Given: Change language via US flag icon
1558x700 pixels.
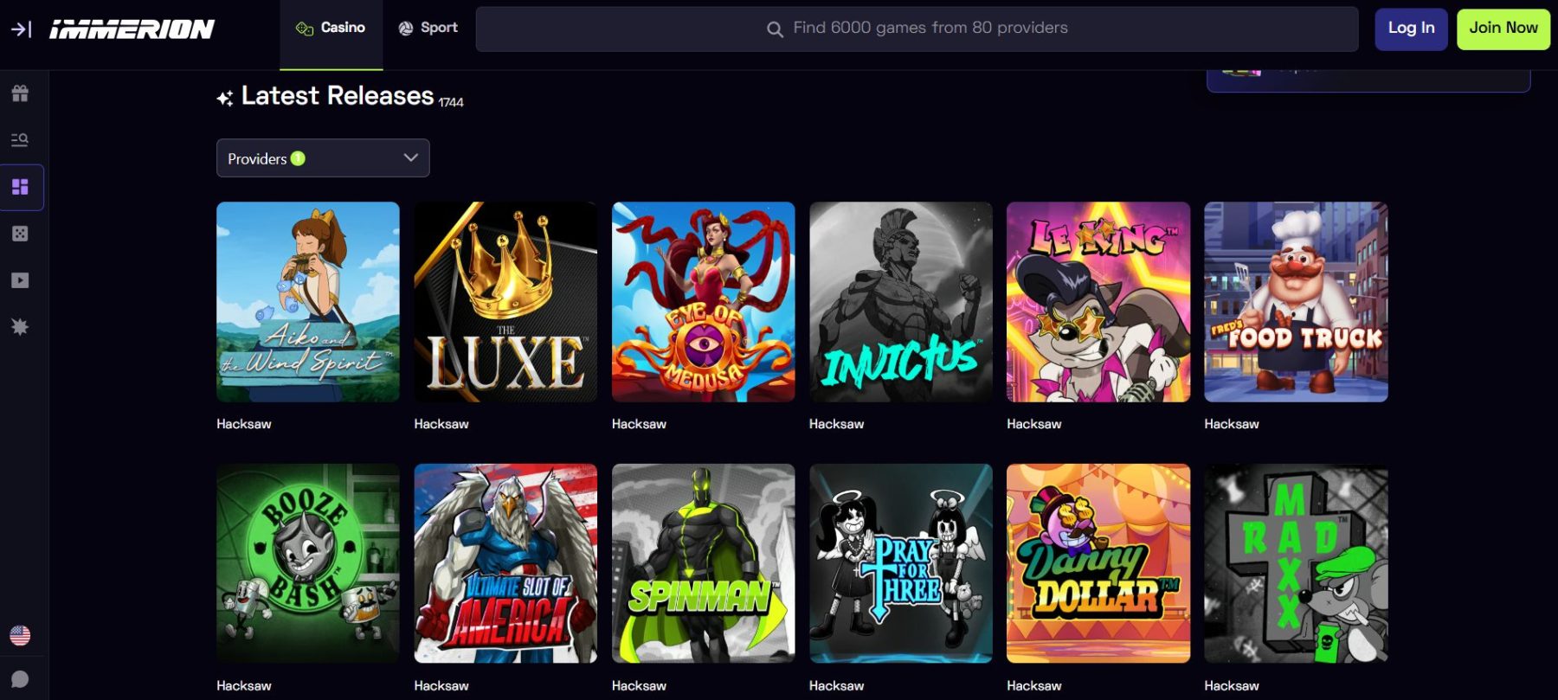Looking at the screenshot, I should coord(20,635).
